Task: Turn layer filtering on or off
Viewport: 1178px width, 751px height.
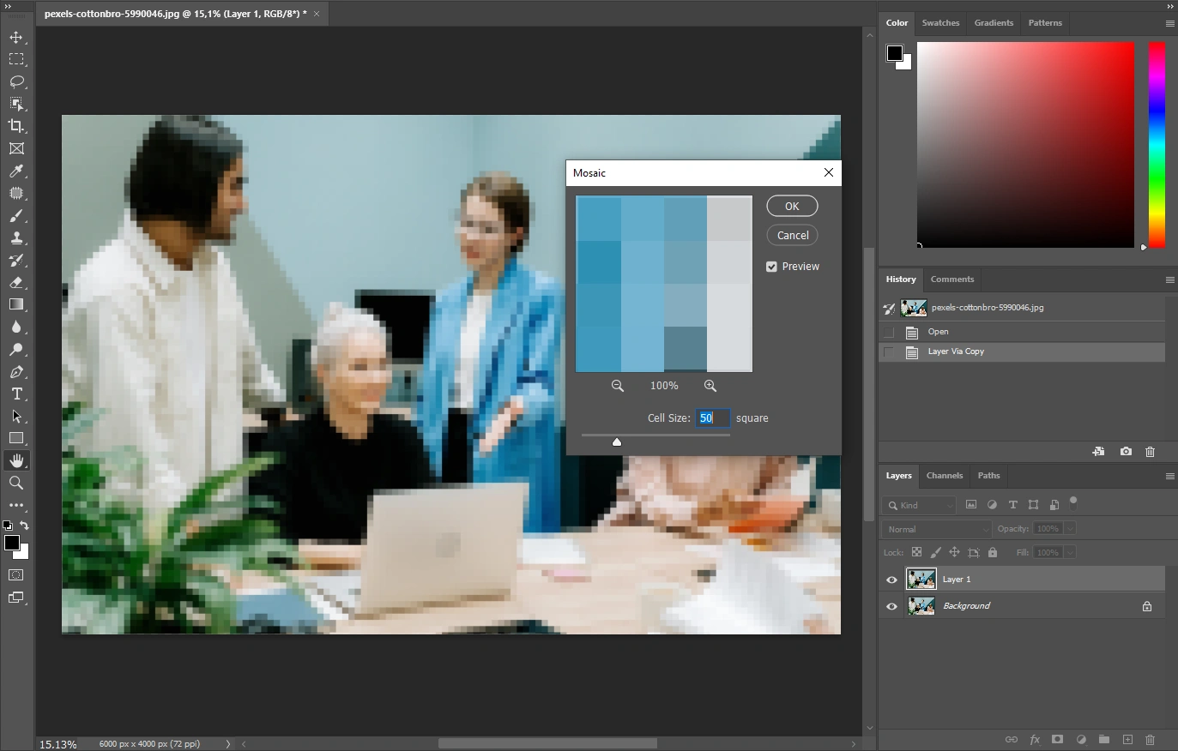Action: click(1073, 502)
